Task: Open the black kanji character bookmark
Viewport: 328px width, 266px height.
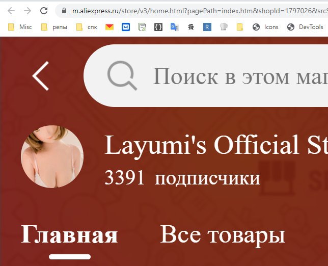Action: click(191, 27)
